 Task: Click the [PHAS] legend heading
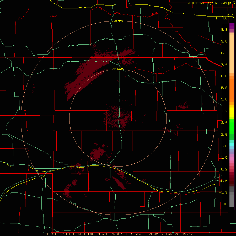tap(222, 18)
